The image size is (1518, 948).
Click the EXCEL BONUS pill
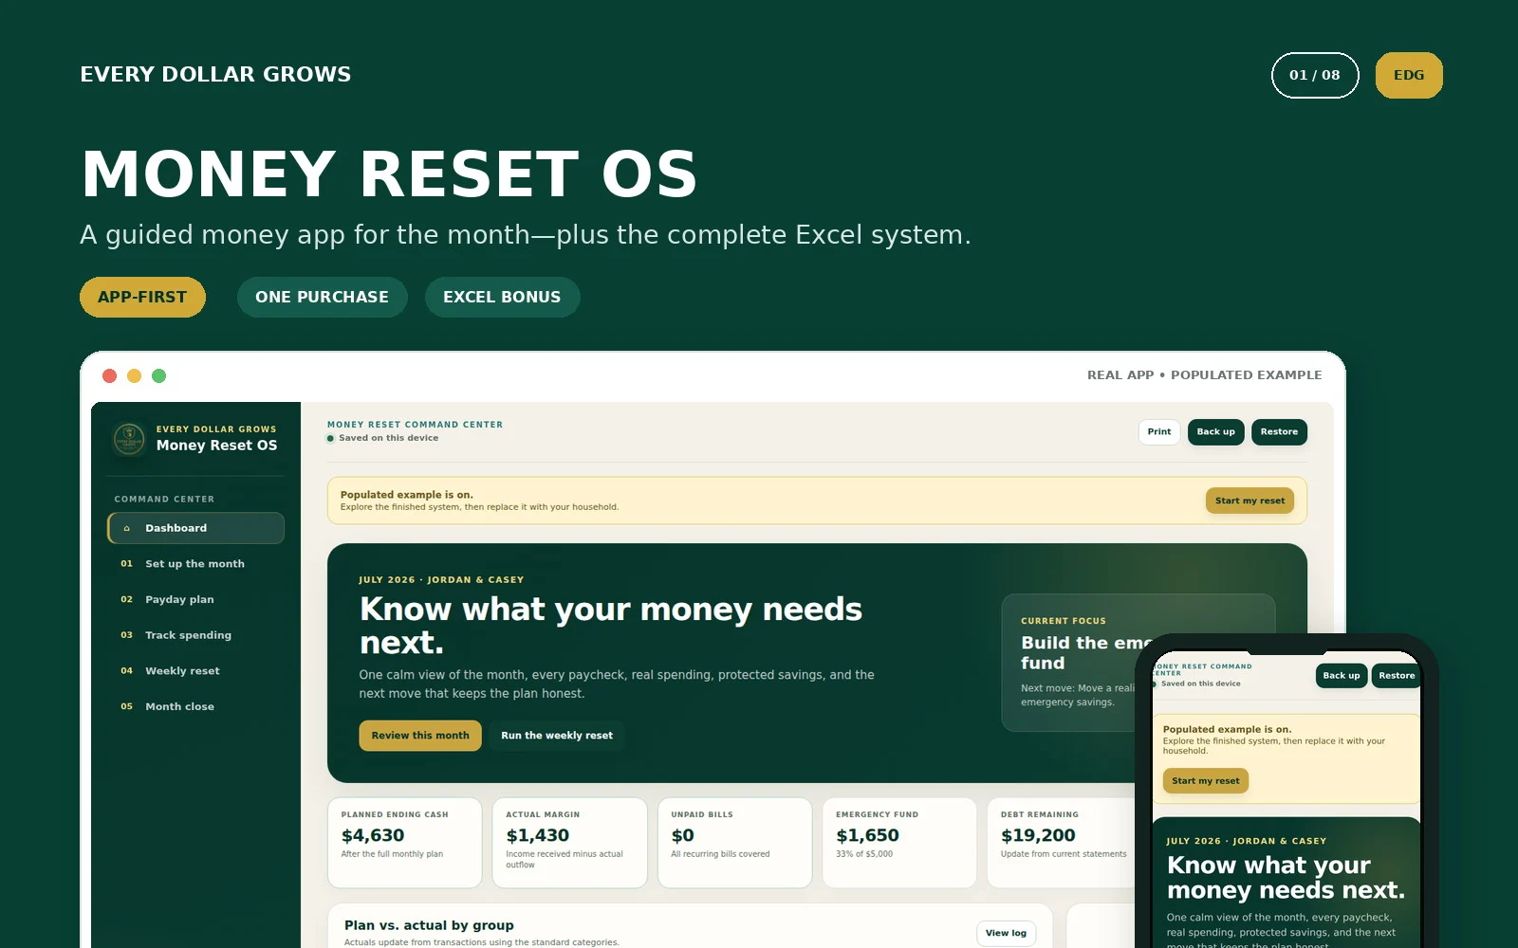pyautogui.click(x=502, y=297)
